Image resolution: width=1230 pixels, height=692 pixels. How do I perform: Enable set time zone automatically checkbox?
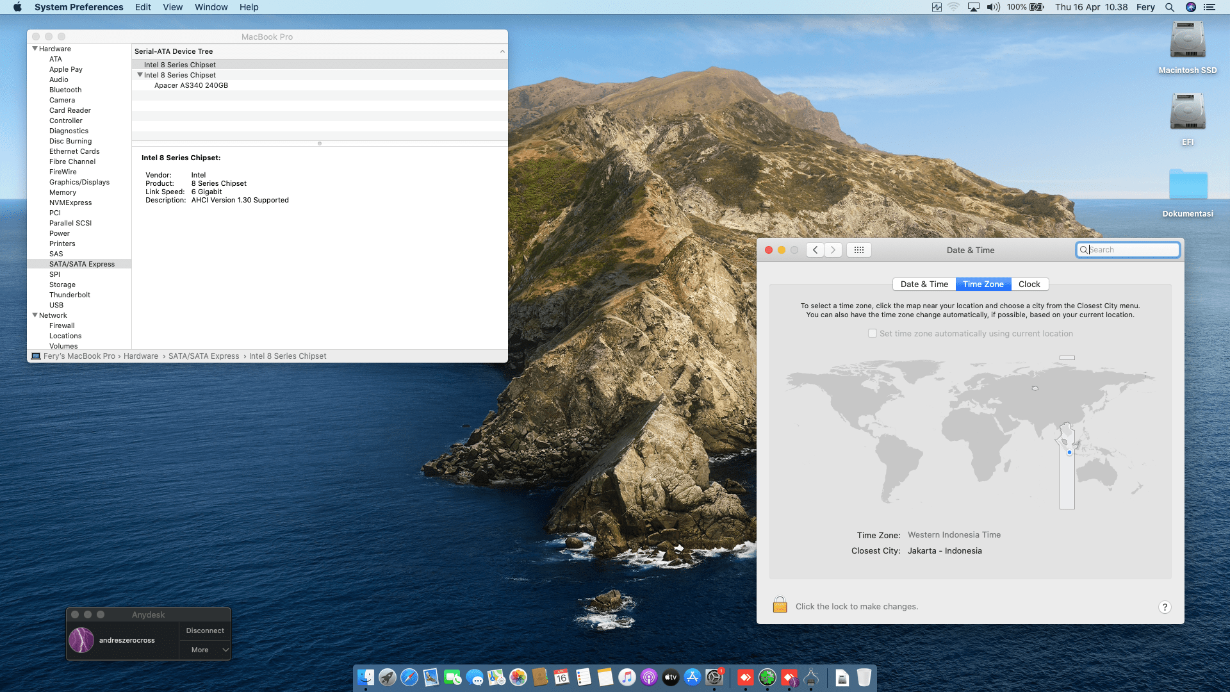tap(873, 333)
